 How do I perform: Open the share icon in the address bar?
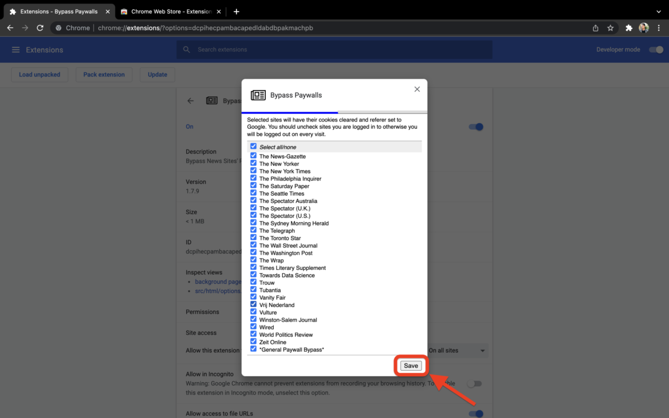594,27
